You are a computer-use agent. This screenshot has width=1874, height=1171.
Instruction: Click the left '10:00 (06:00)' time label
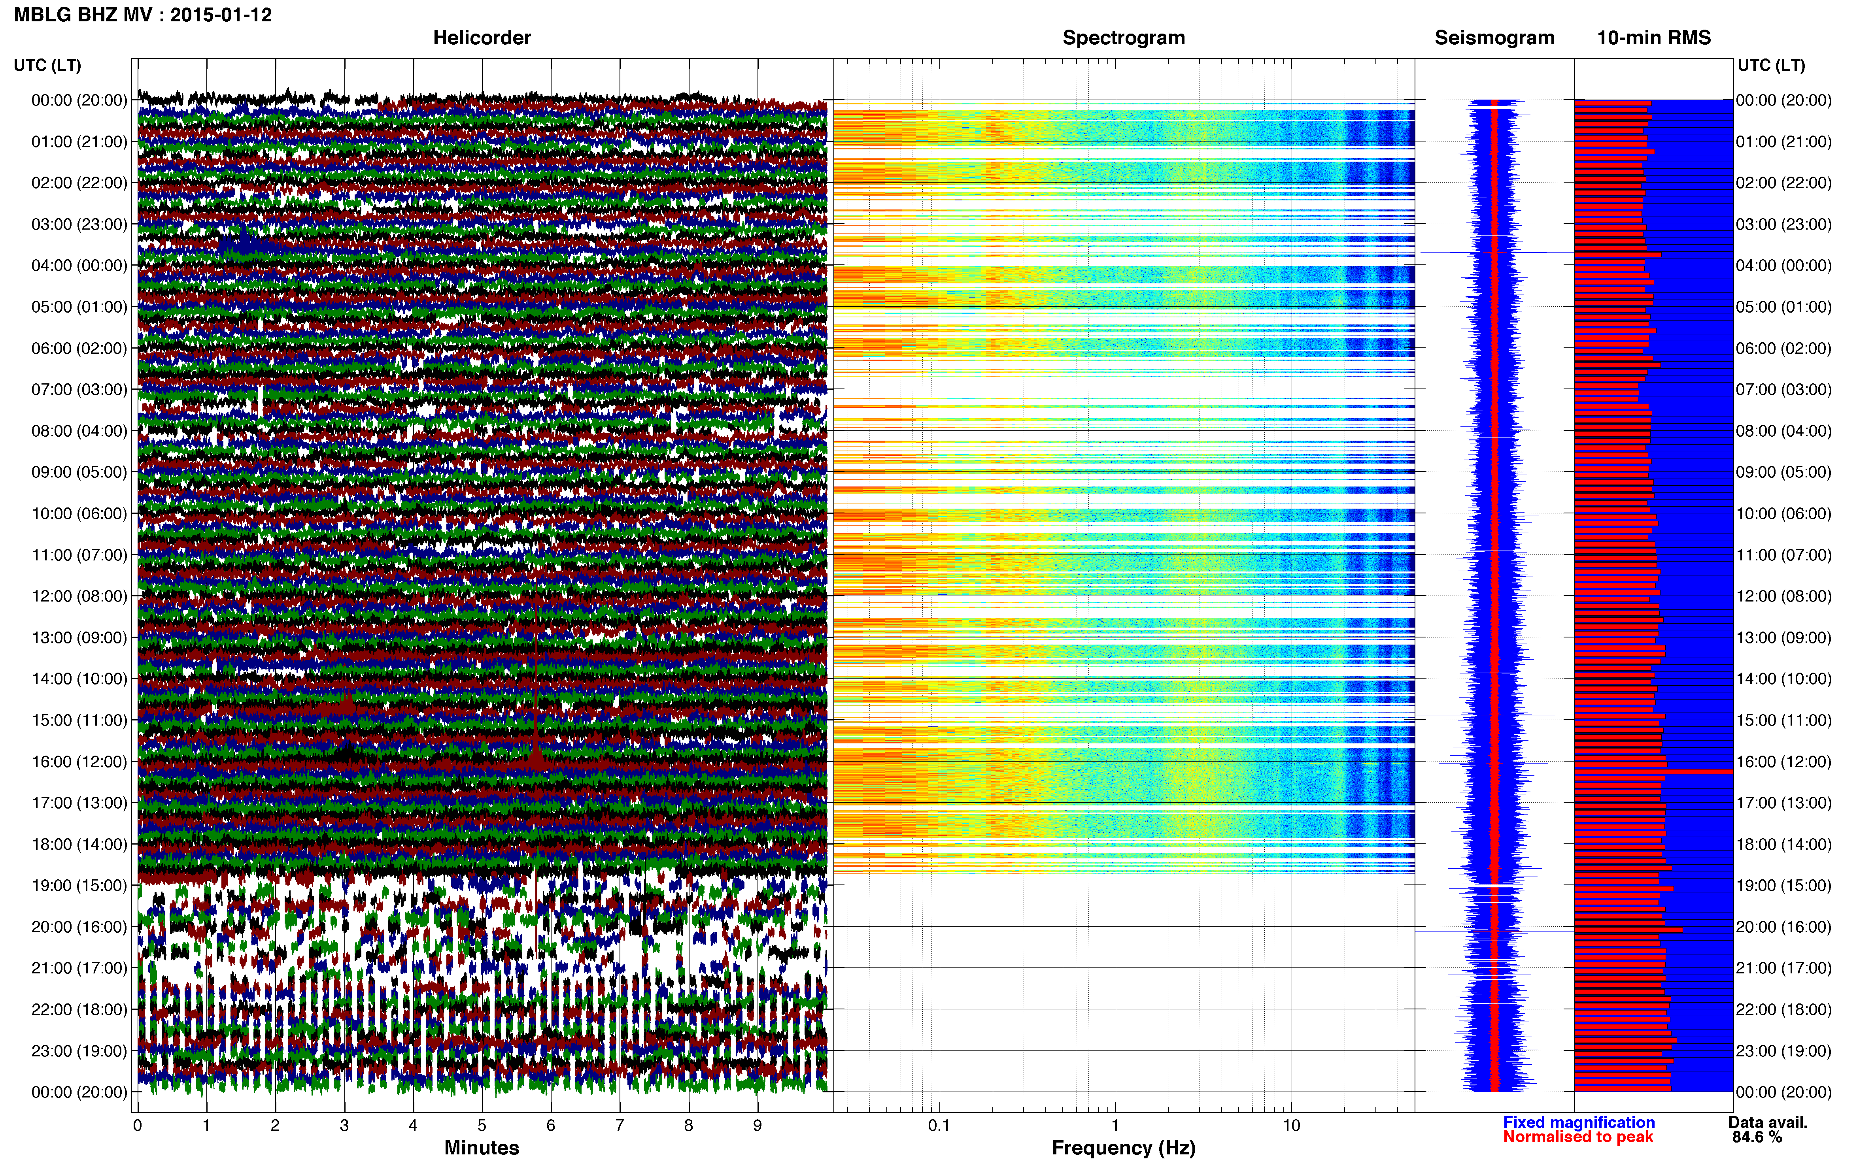[79, 513]
